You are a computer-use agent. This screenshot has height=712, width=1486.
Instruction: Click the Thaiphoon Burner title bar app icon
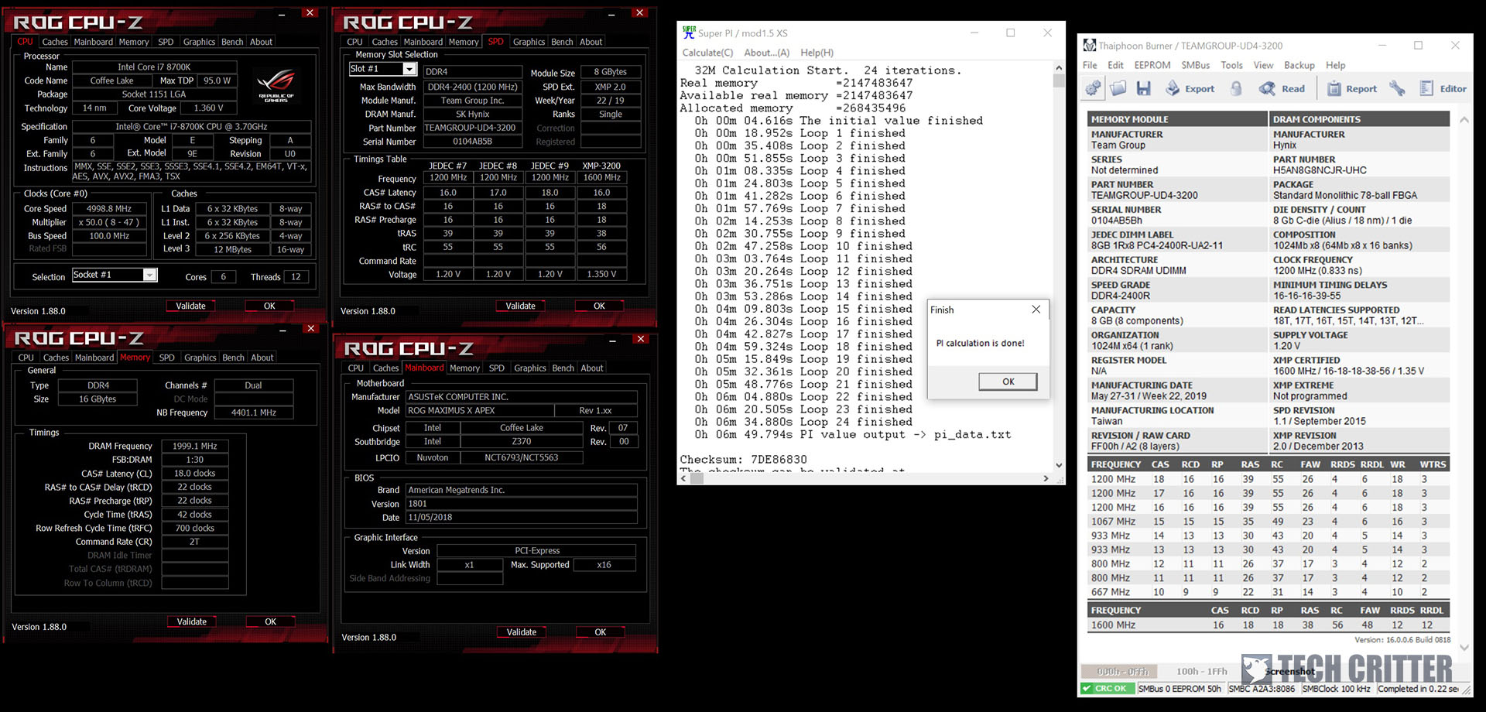point(1089,46)
